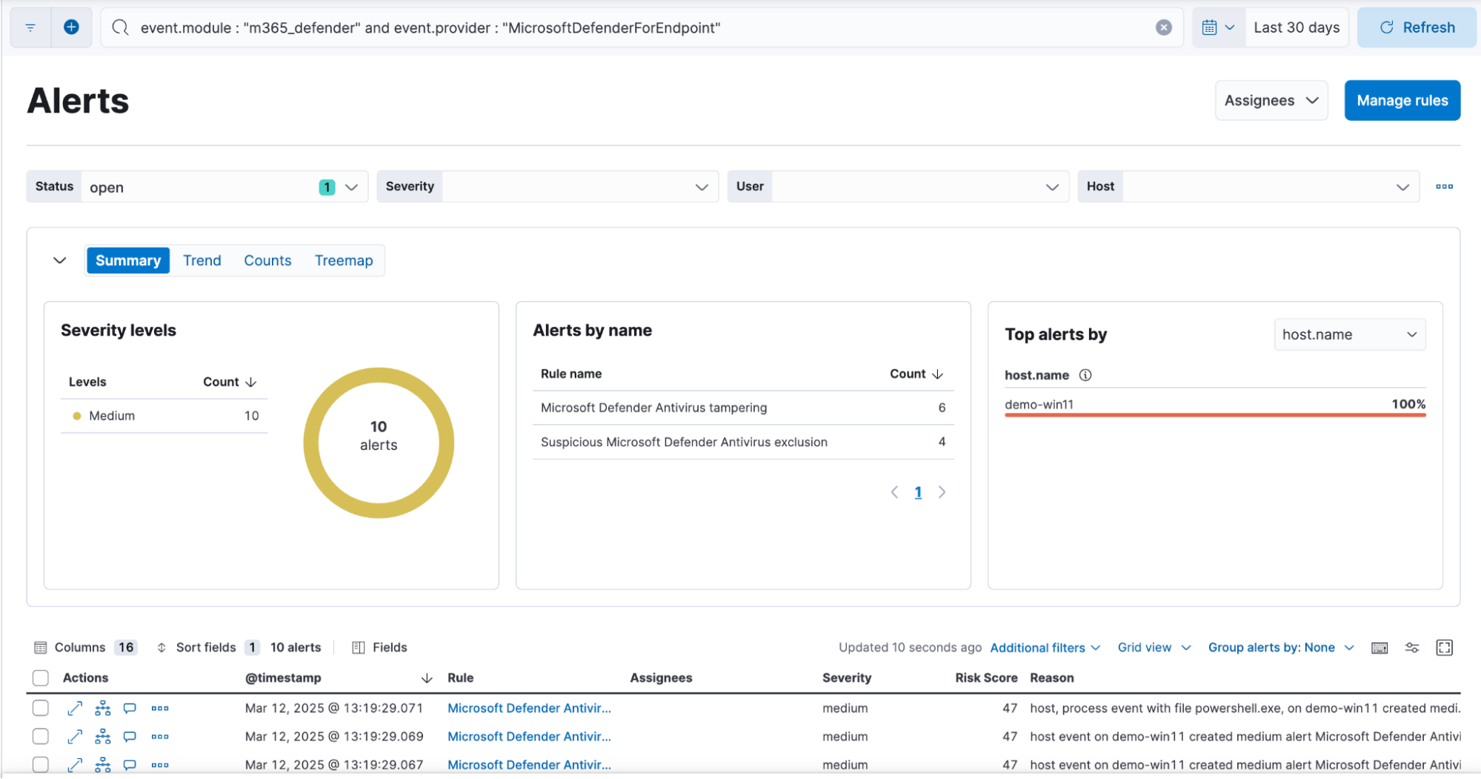1481x779 pixels.
Task: Open table display settings icon
Action: coord(1412,648)
